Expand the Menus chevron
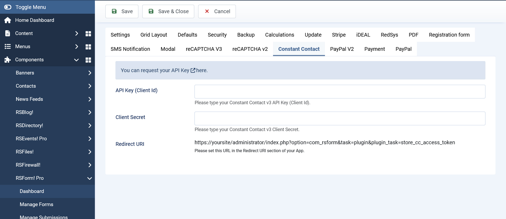506x219 pixels. tap(77, 47)
